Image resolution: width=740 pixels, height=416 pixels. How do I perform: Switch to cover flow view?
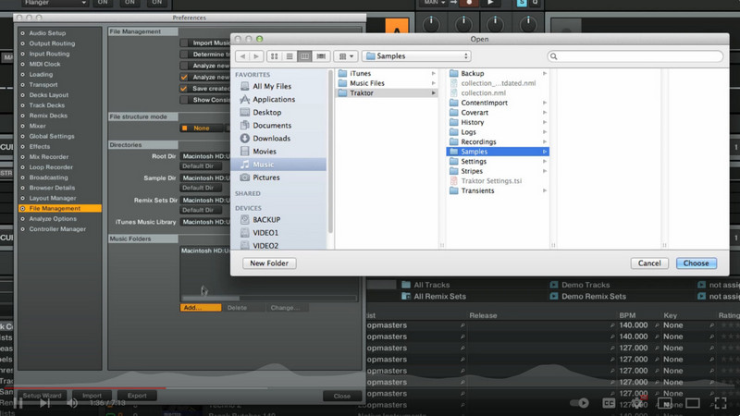click(x=321, y=56)
